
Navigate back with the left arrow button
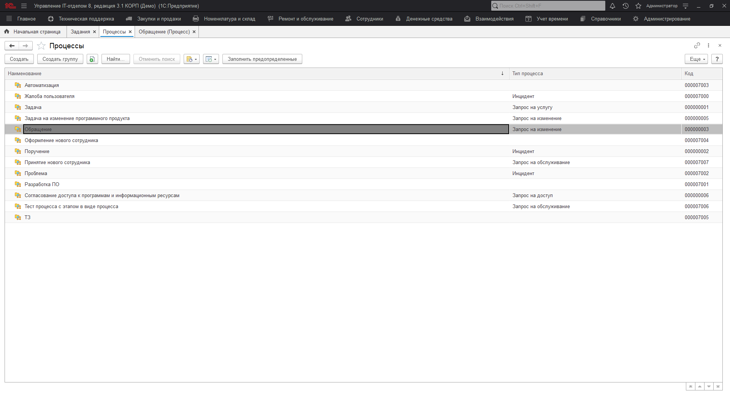tap(11, 46)
